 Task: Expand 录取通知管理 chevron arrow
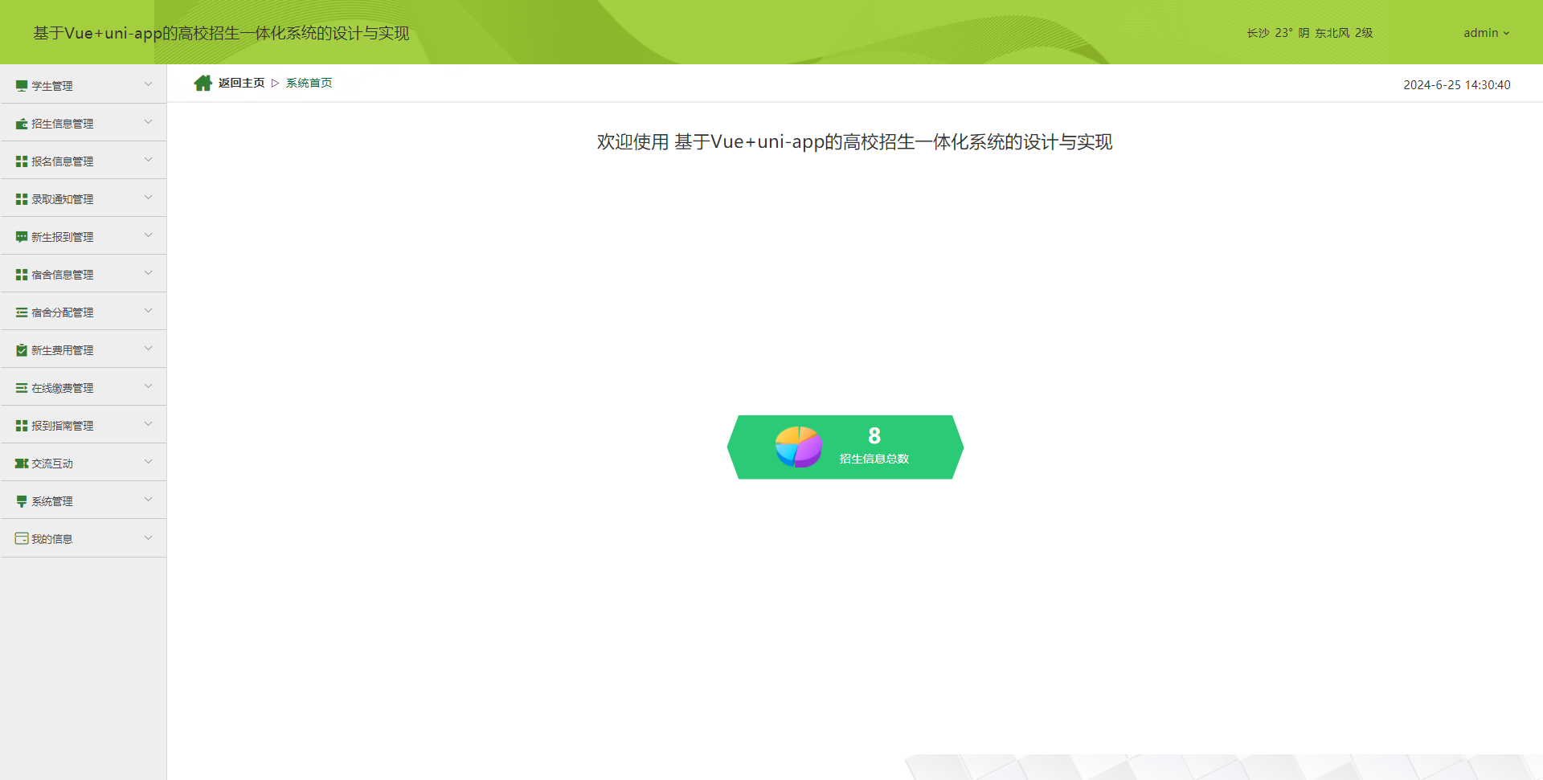tap(148, 198)
